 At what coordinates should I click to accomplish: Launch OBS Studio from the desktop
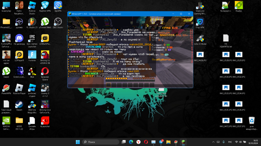point(58,23)
